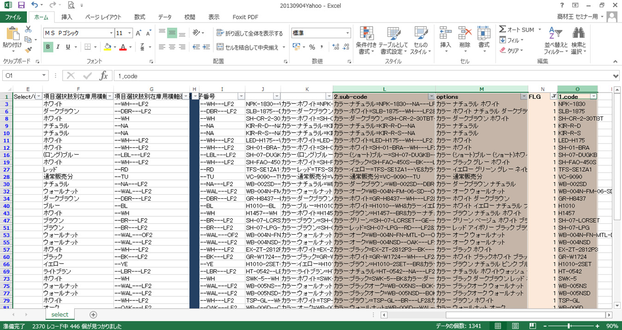Decrease the decimal places
The image size is (622, 330).
coord(346,47)
